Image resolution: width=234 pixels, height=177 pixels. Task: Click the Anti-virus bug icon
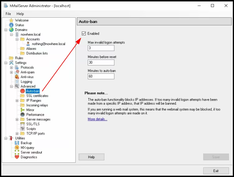17,77
